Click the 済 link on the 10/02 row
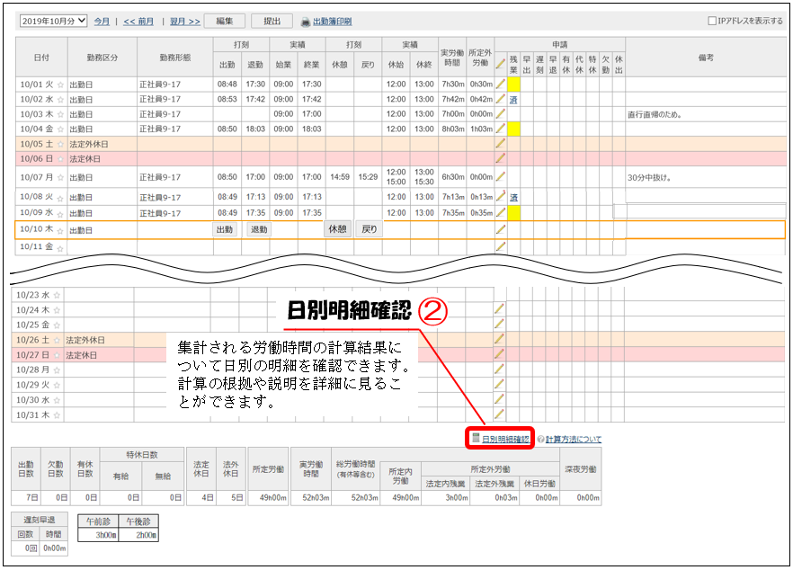The width and height of the screenshot is (793, 570). point(513,100)
